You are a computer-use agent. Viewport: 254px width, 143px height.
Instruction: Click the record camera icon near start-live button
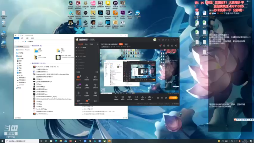[x=158, y=98]
